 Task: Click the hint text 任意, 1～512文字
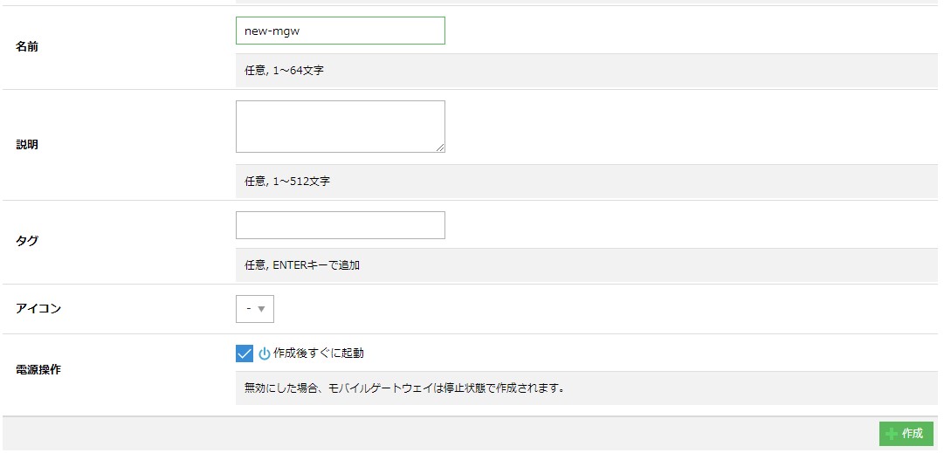pyautogui.click(x=287, y=182)
